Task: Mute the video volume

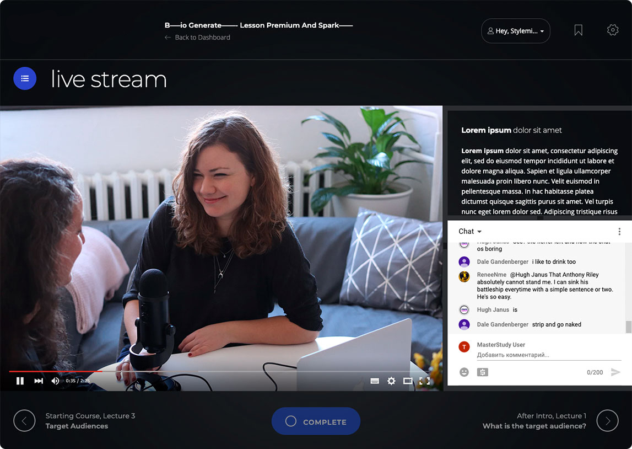Action: pos(55,381)
